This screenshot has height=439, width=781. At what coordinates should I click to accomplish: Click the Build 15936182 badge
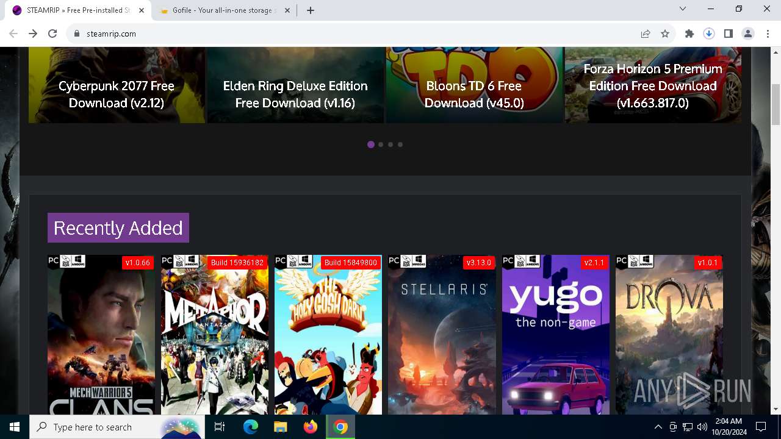(x=237, y=263)
